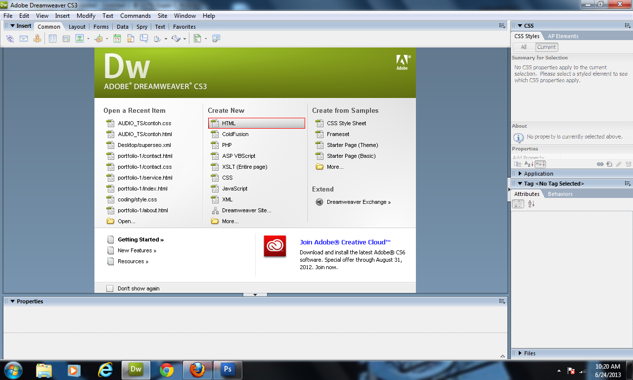Choose CSS Style Sheet sample

pos(346,123)
